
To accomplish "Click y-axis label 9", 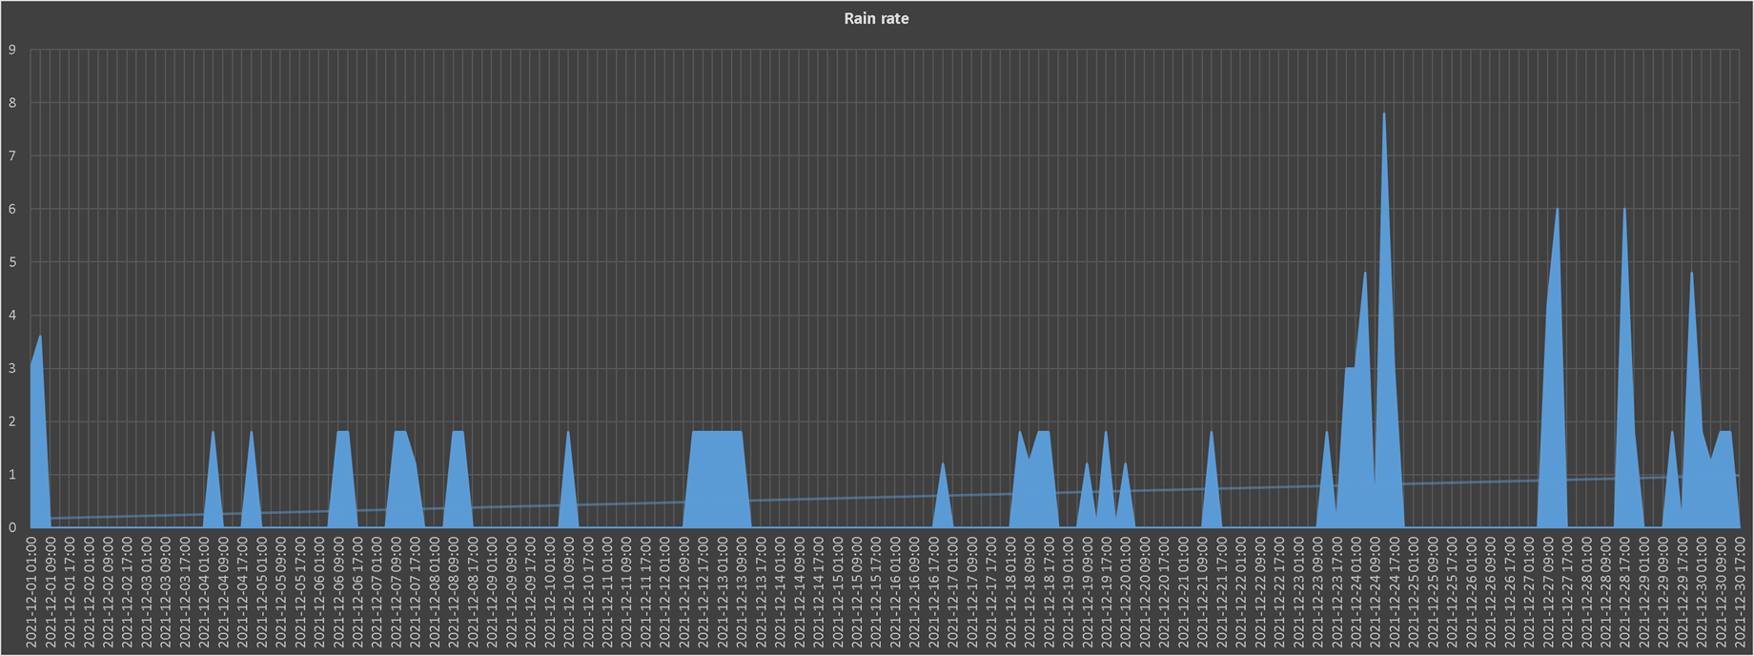I will (12, 50).
